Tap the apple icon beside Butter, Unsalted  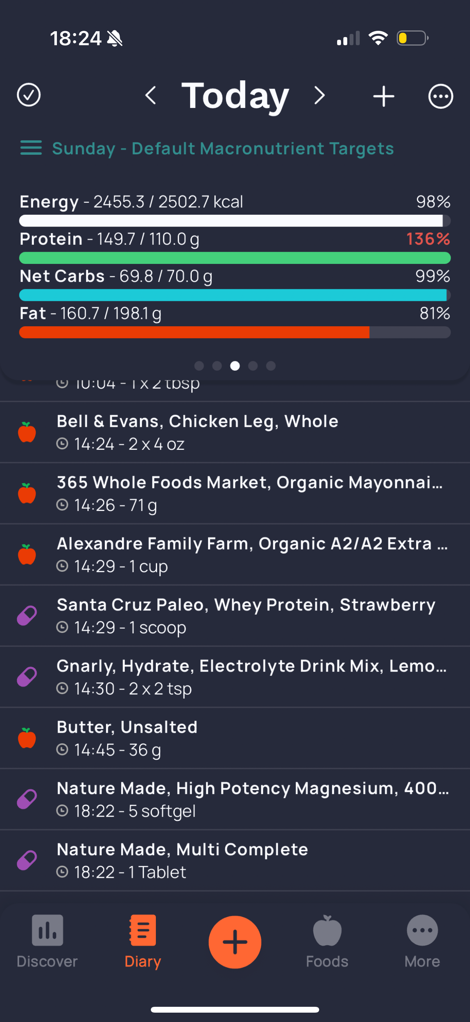[x=27, y=738]
